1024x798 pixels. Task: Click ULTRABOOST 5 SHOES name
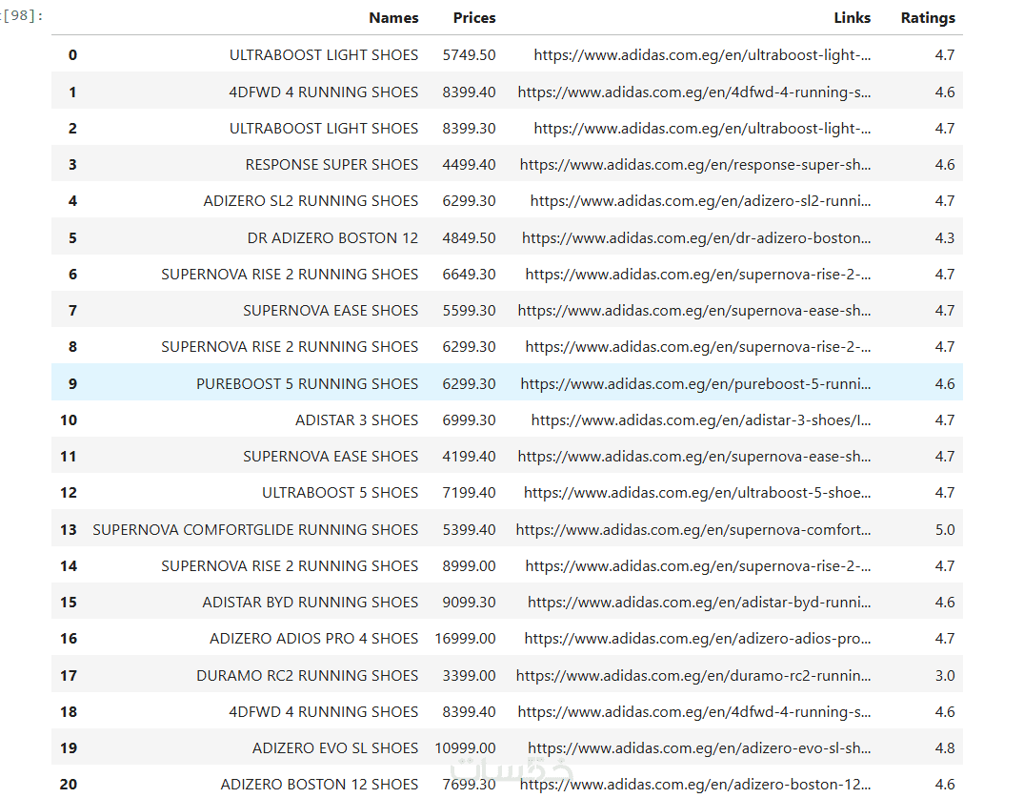tap(340, 493)
